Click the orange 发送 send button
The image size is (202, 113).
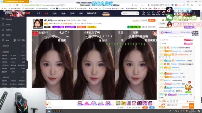pyautogui.click(x=192, y=106)
